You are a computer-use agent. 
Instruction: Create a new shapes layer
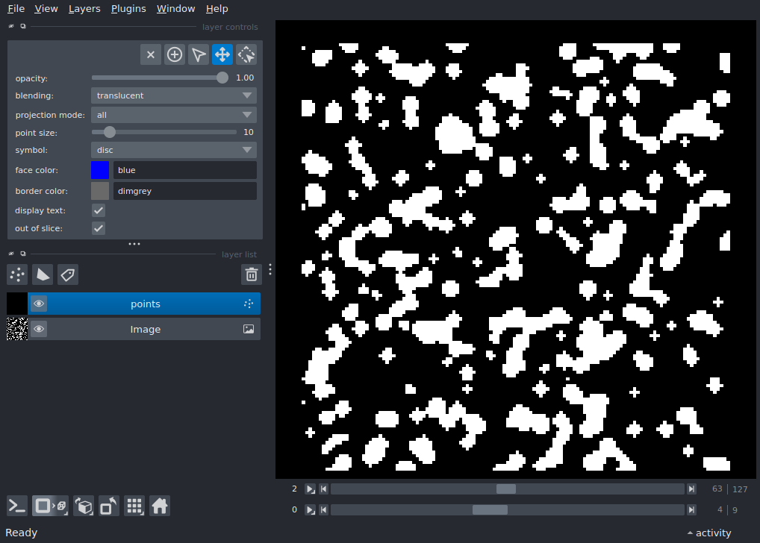click(43, 274)
